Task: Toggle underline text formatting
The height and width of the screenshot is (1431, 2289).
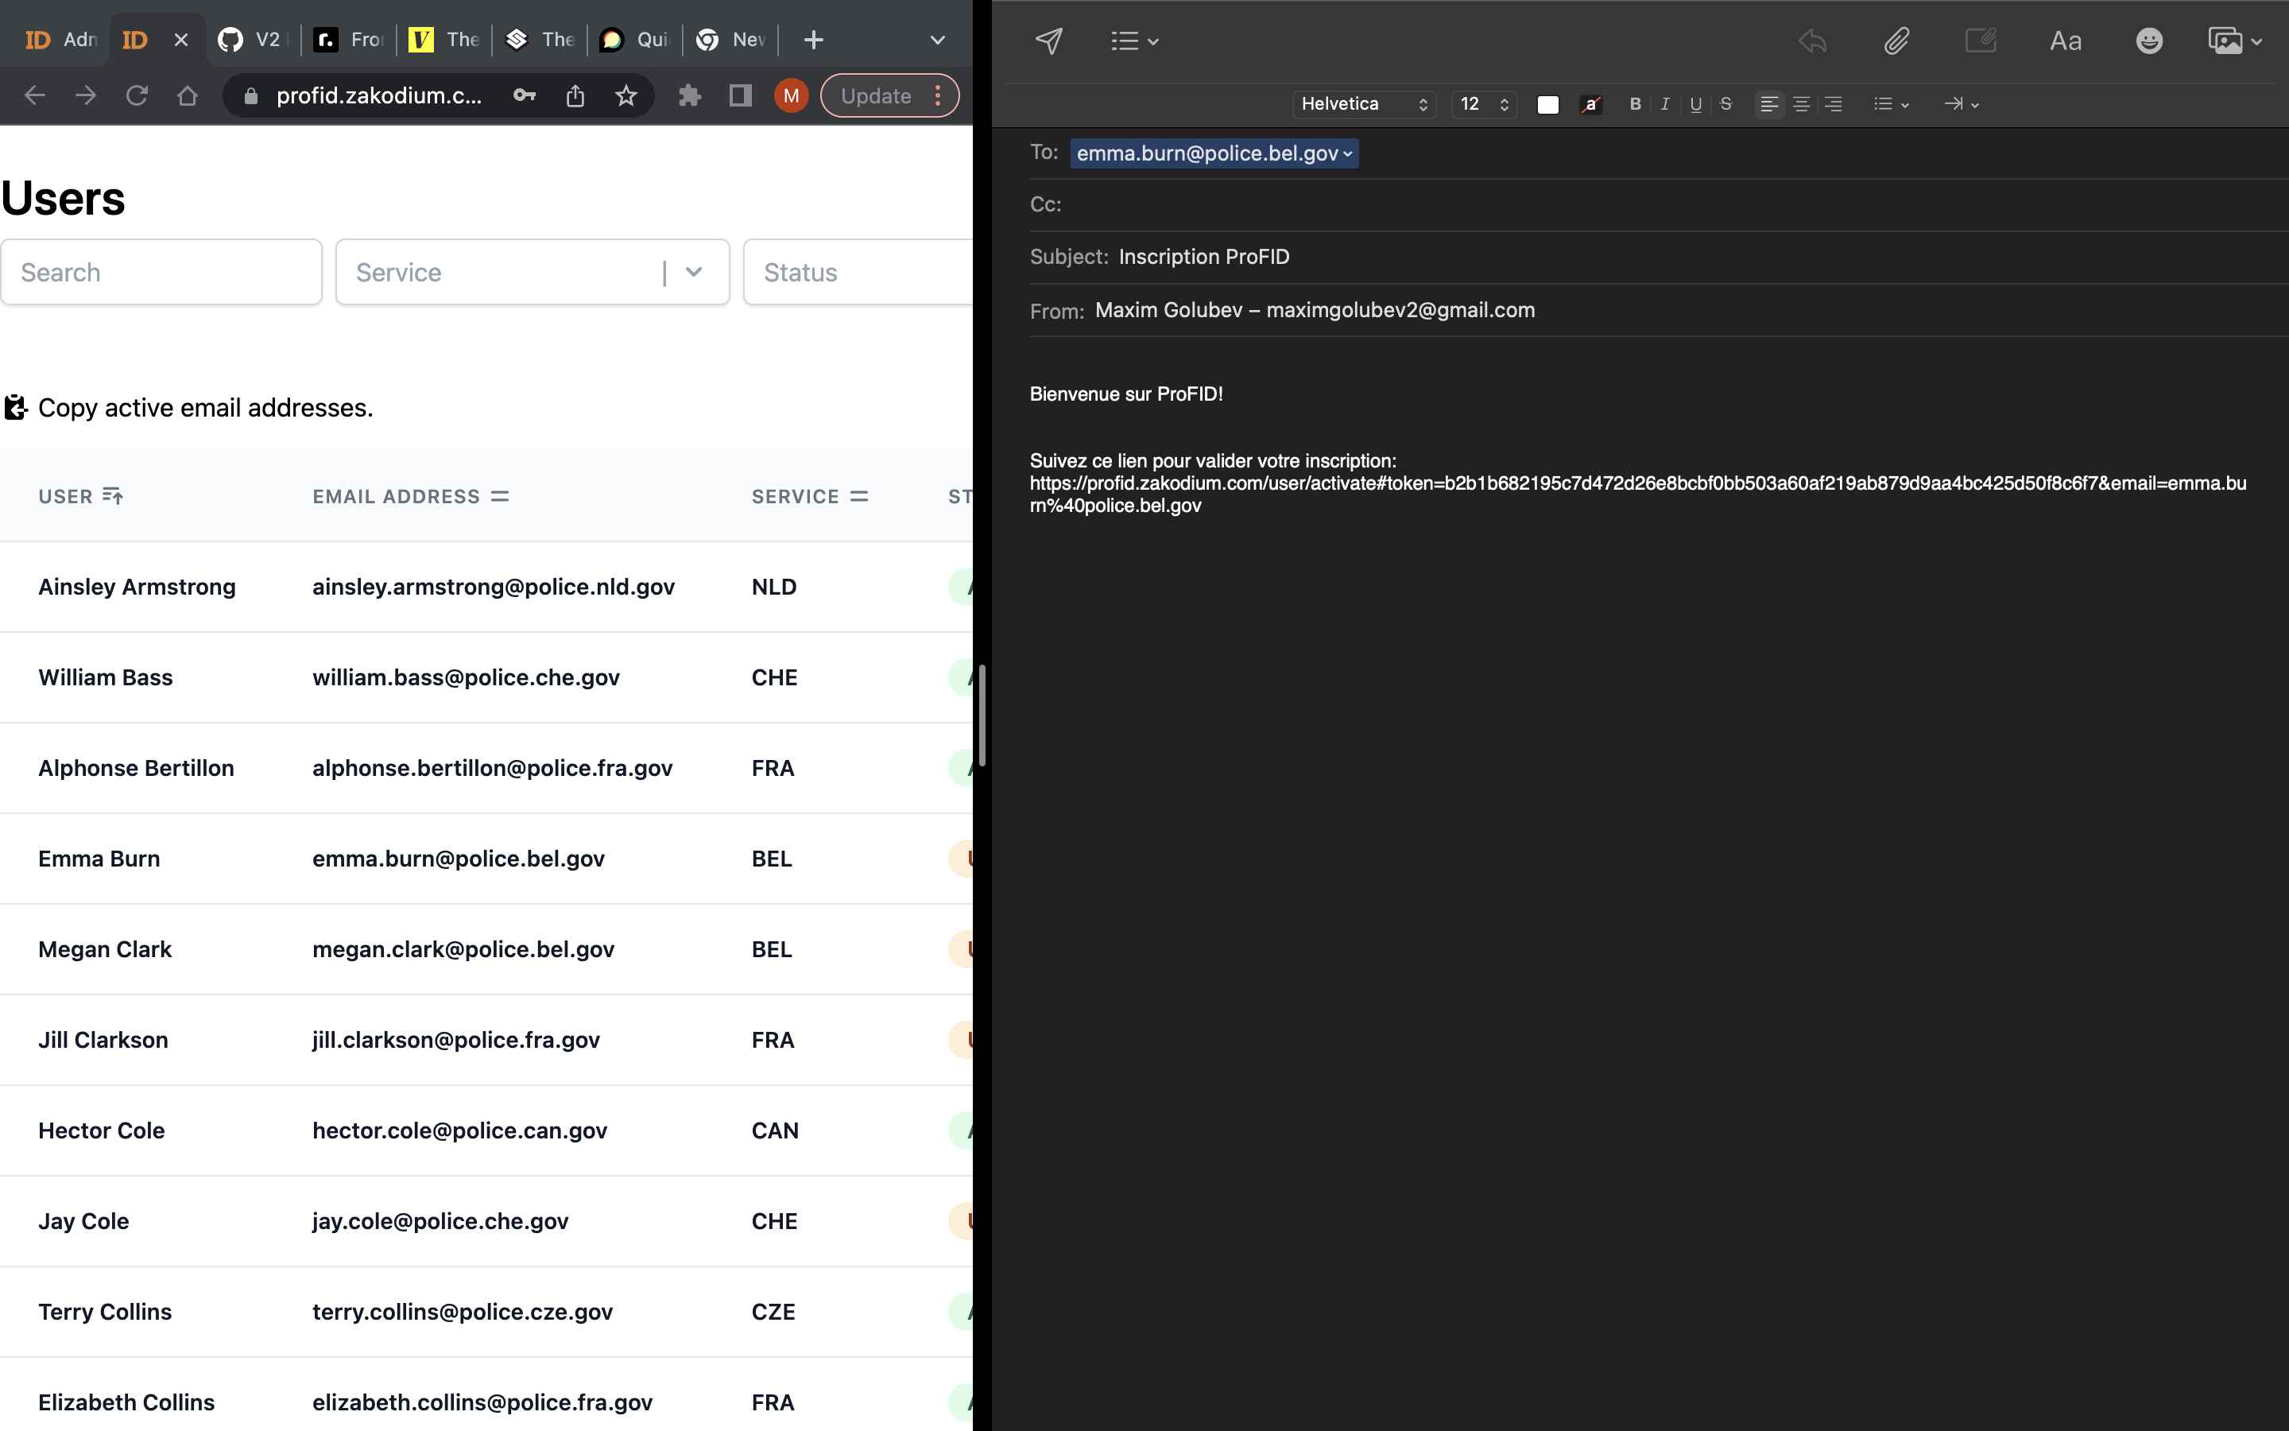Action: [1694, 104]
